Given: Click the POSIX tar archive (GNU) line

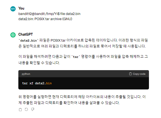Looking at the screenshot, I should coord(45,19).
